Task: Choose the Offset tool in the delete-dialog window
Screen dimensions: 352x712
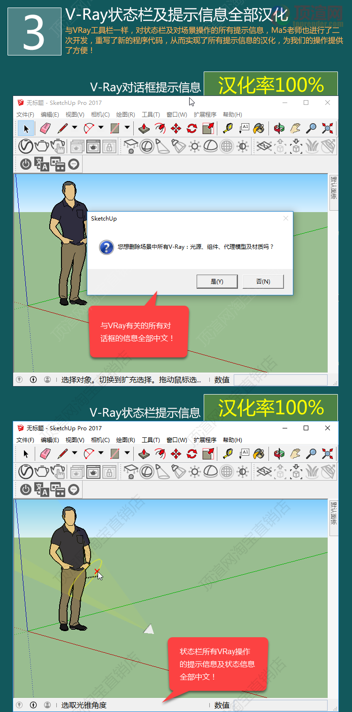Action: pos(161,128)
